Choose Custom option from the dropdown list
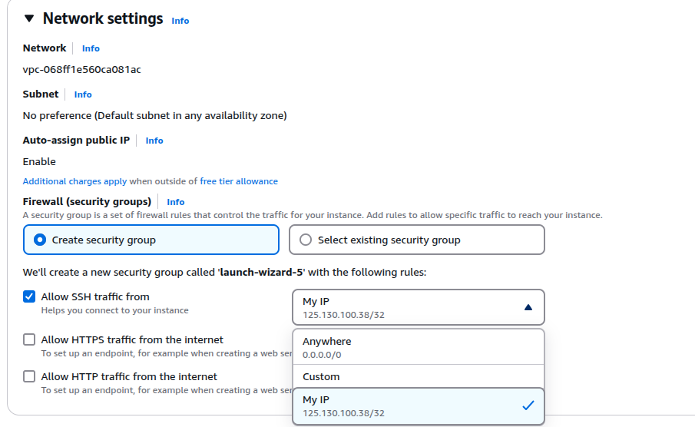Screen dimensions: 695x427 (x=419, y=376)
